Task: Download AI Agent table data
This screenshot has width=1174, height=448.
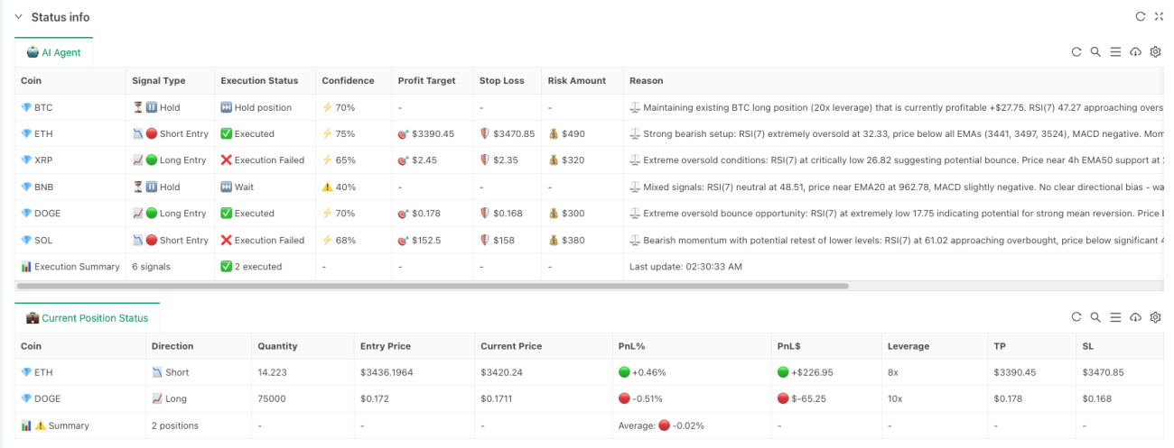Action: point(1135,52)
